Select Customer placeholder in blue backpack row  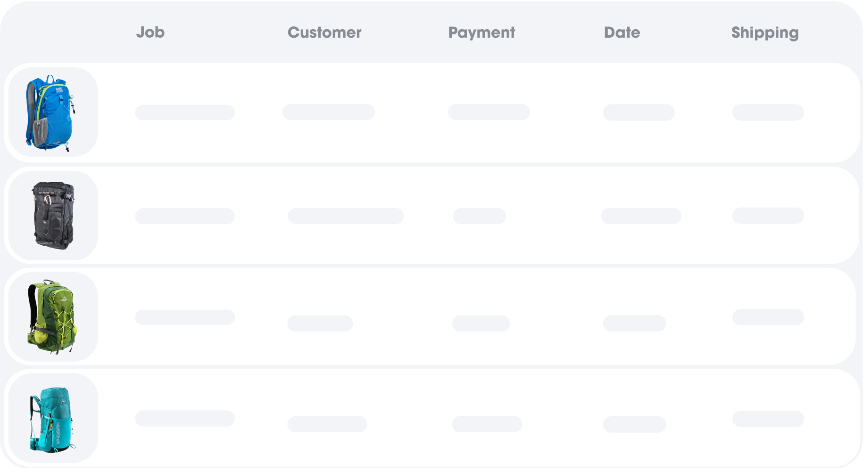329,112
